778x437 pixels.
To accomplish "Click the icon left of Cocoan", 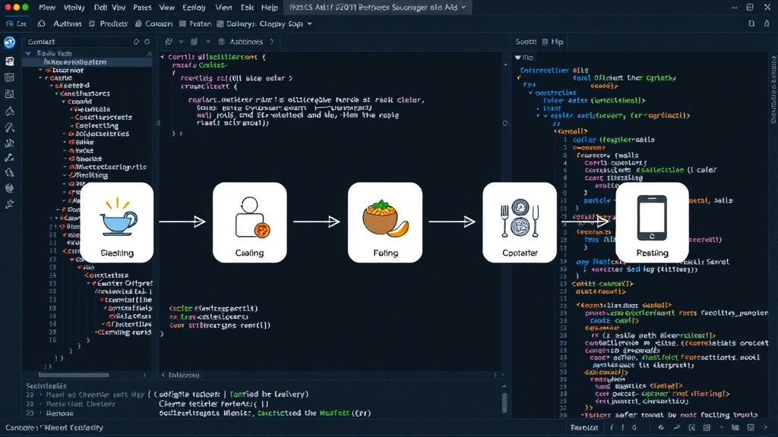I will pos(138,24).
